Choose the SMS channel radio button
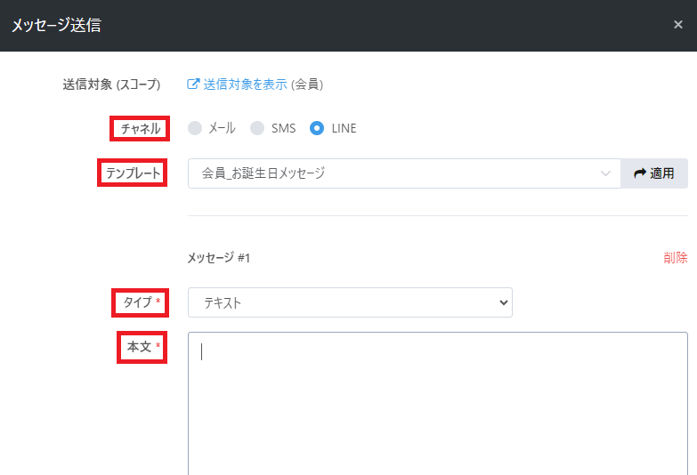Image resolution: width=697 pixels, height=475 pixels. (x=257, y=128)
